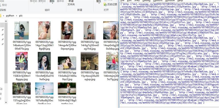219x108 pixels.
Task: Navigate to the python folder in breadcrumb
Action: point(10,16)
